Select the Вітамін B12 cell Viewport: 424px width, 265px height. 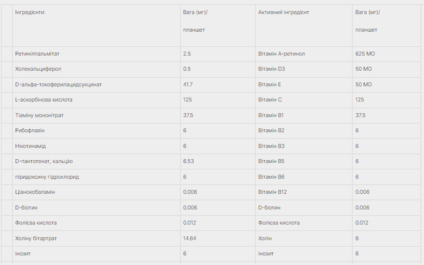click(304, 192)
